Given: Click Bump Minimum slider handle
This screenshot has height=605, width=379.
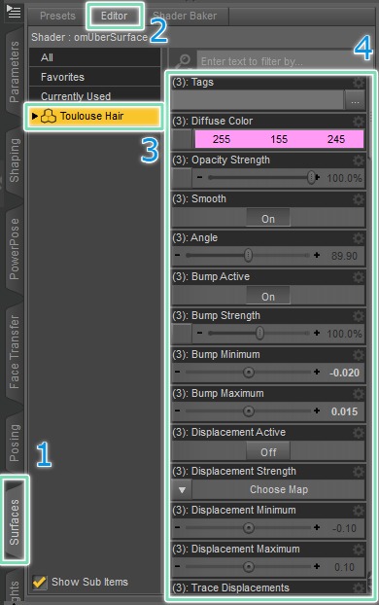Looking at the screenshot, I should (x=249, y=373).
